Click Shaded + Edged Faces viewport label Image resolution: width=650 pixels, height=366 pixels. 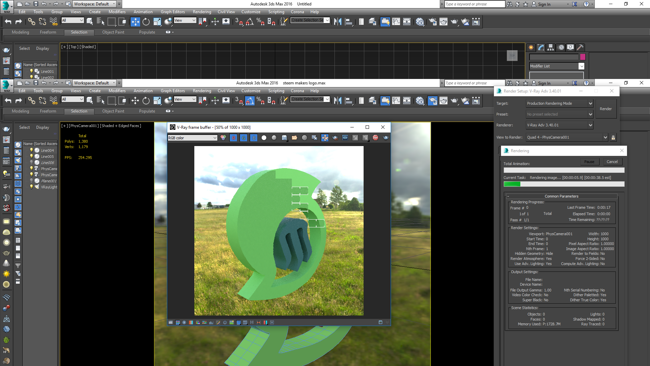[x=120, y=126]
